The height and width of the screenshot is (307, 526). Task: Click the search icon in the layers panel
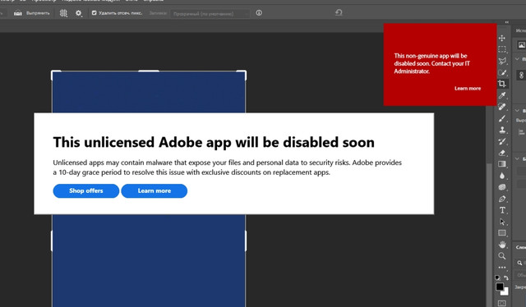[519, 263]
